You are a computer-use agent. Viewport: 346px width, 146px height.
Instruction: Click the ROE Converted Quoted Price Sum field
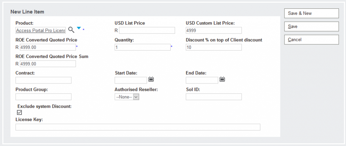pos(48,64)
